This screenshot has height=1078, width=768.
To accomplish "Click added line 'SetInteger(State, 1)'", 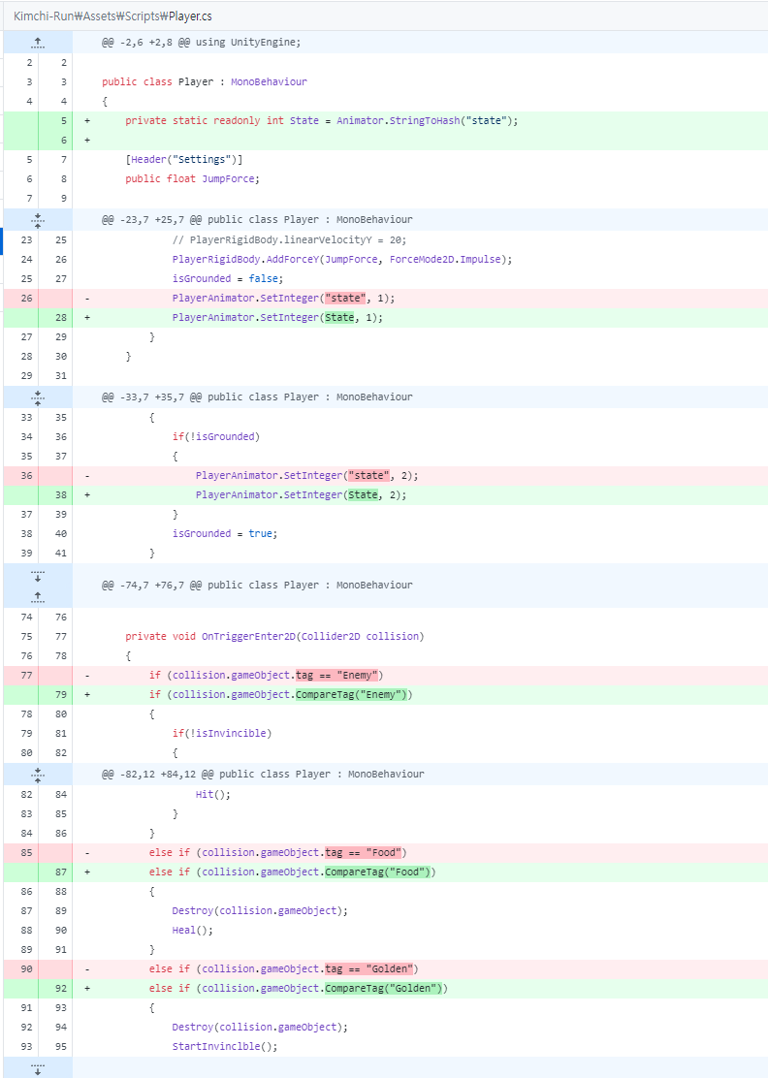I will click(277, 318).
